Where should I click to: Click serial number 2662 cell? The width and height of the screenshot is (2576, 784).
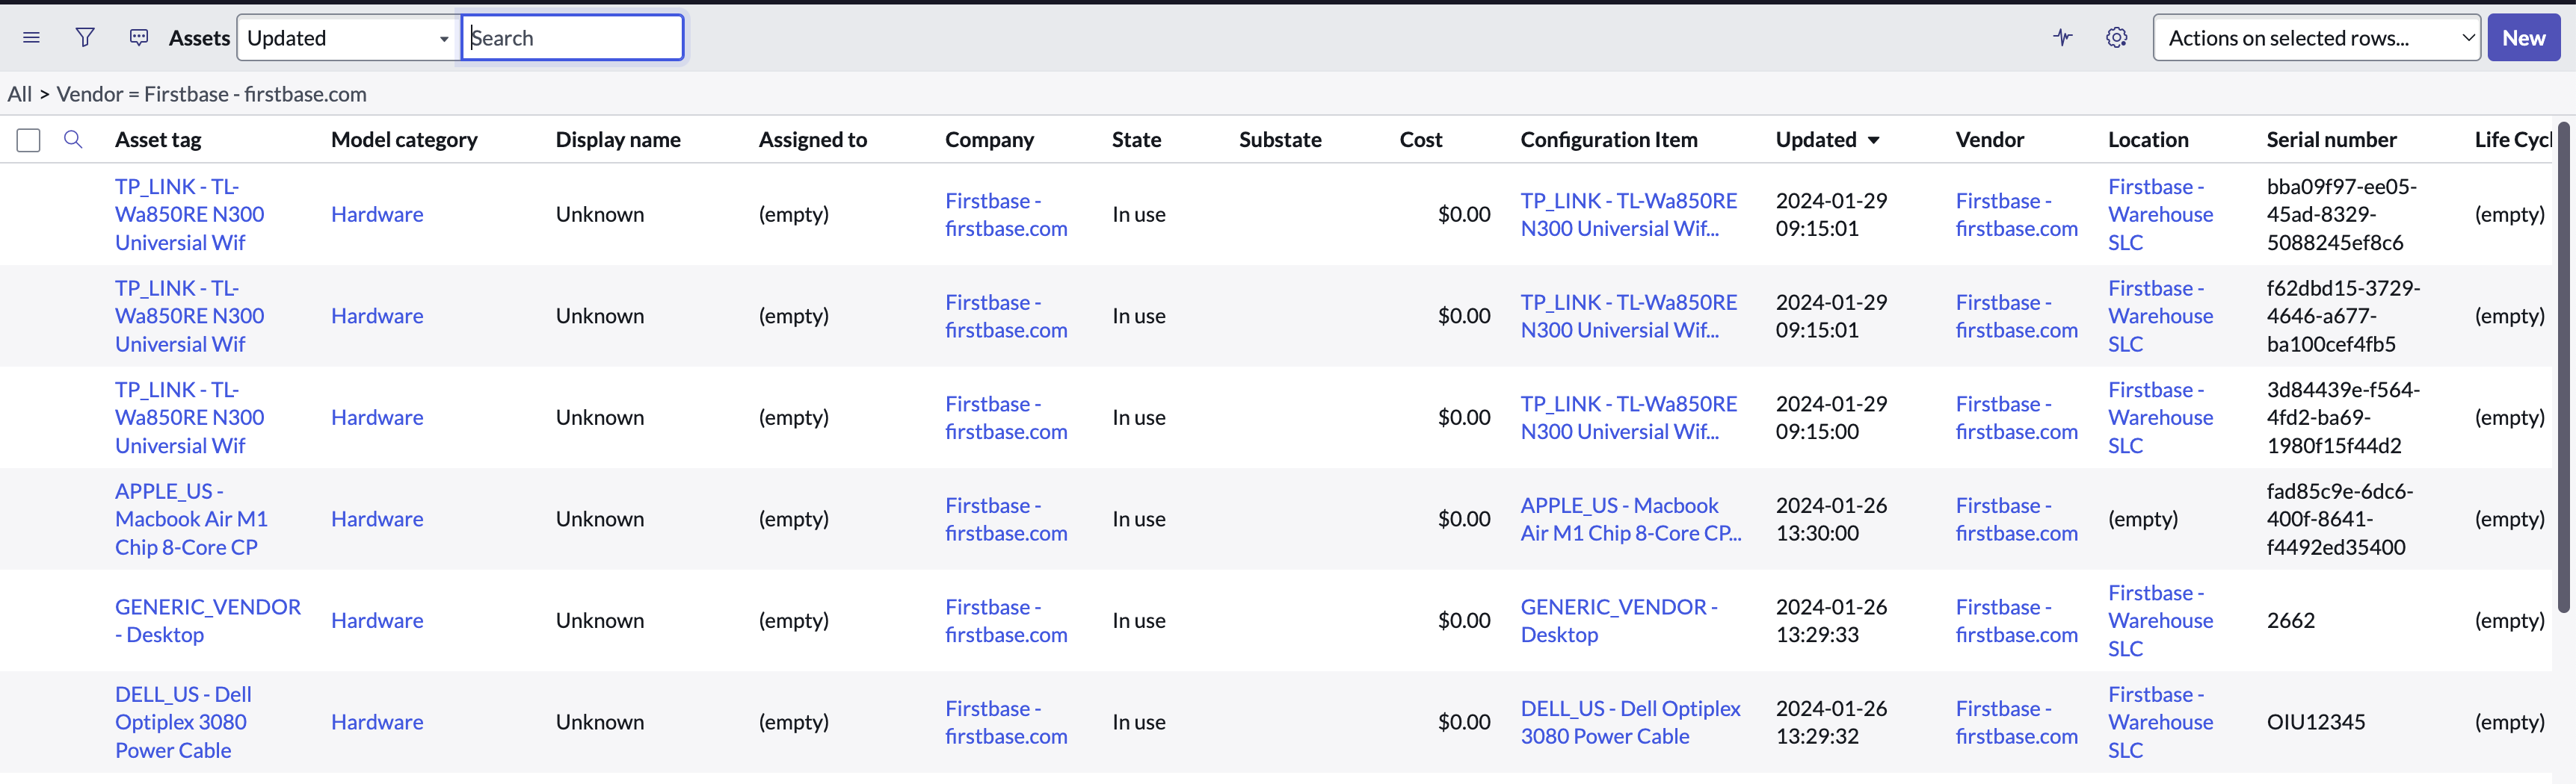pyautogui.click(x=2290, y=621)
